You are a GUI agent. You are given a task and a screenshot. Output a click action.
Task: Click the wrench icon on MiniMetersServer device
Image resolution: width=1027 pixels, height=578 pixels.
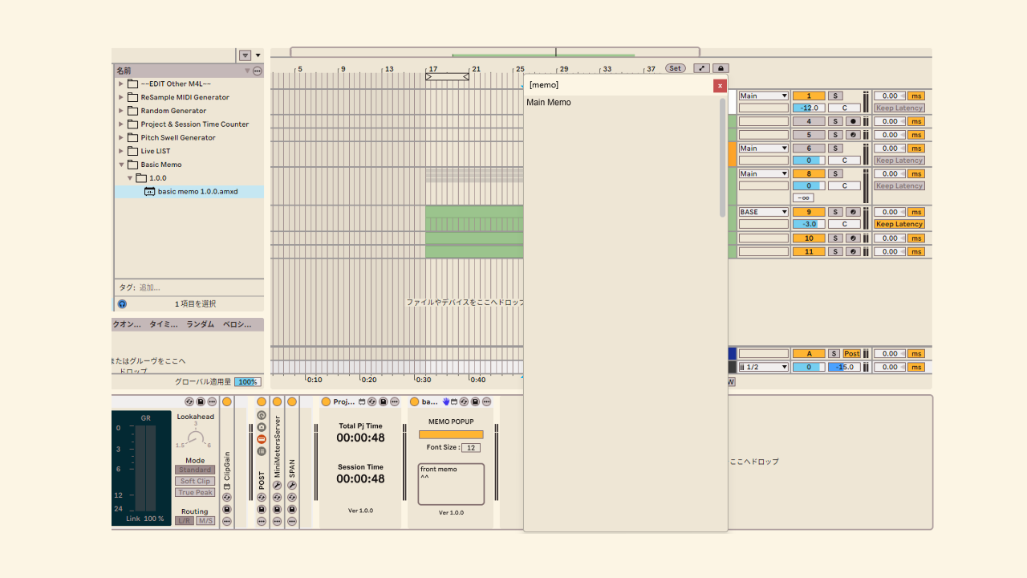277,486
